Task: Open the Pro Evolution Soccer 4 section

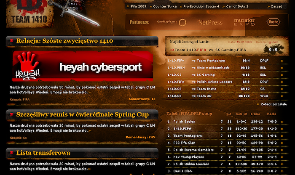Action: coord(201,6)
